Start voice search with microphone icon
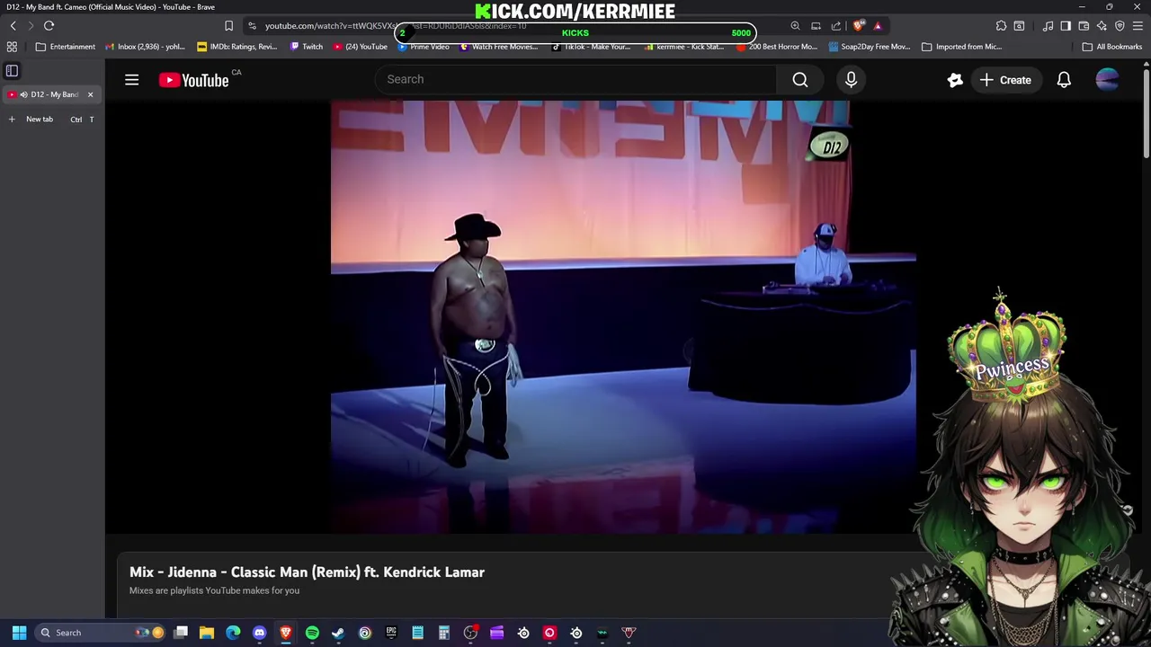 [851, 80]
